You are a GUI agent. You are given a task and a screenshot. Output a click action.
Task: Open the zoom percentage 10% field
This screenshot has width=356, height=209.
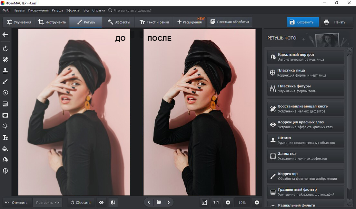[x=242, y=202]
